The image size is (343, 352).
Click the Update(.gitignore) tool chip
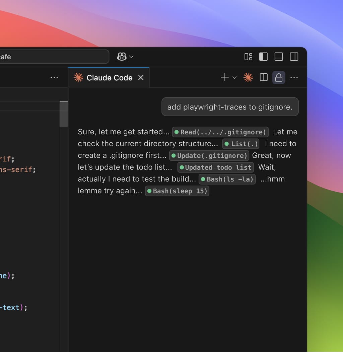pos(209,156)
